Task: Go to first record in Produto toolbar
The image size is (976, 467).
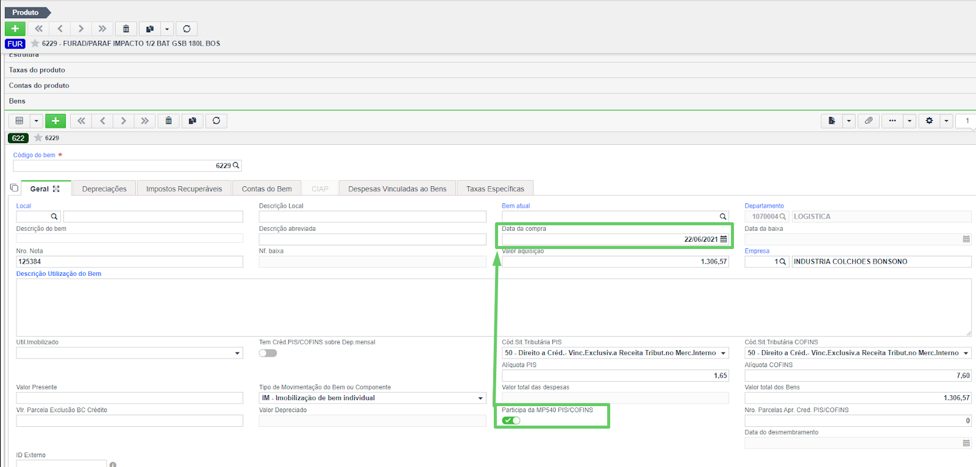Action: [39, 29]
